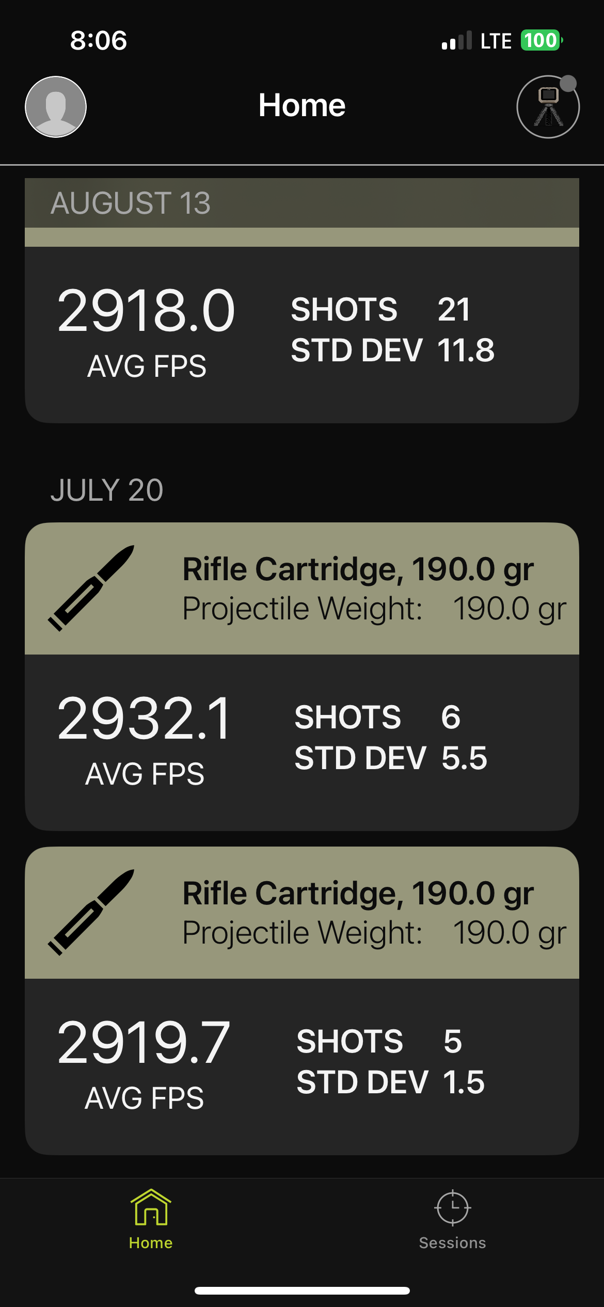Open the Sessions tab clock icon
The image size is (604, 1307).
pyautogui.click(x=453, y=1208)
